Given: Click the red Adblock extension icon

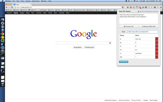Looking at the screenshot, I should click(x=131, y=7).
